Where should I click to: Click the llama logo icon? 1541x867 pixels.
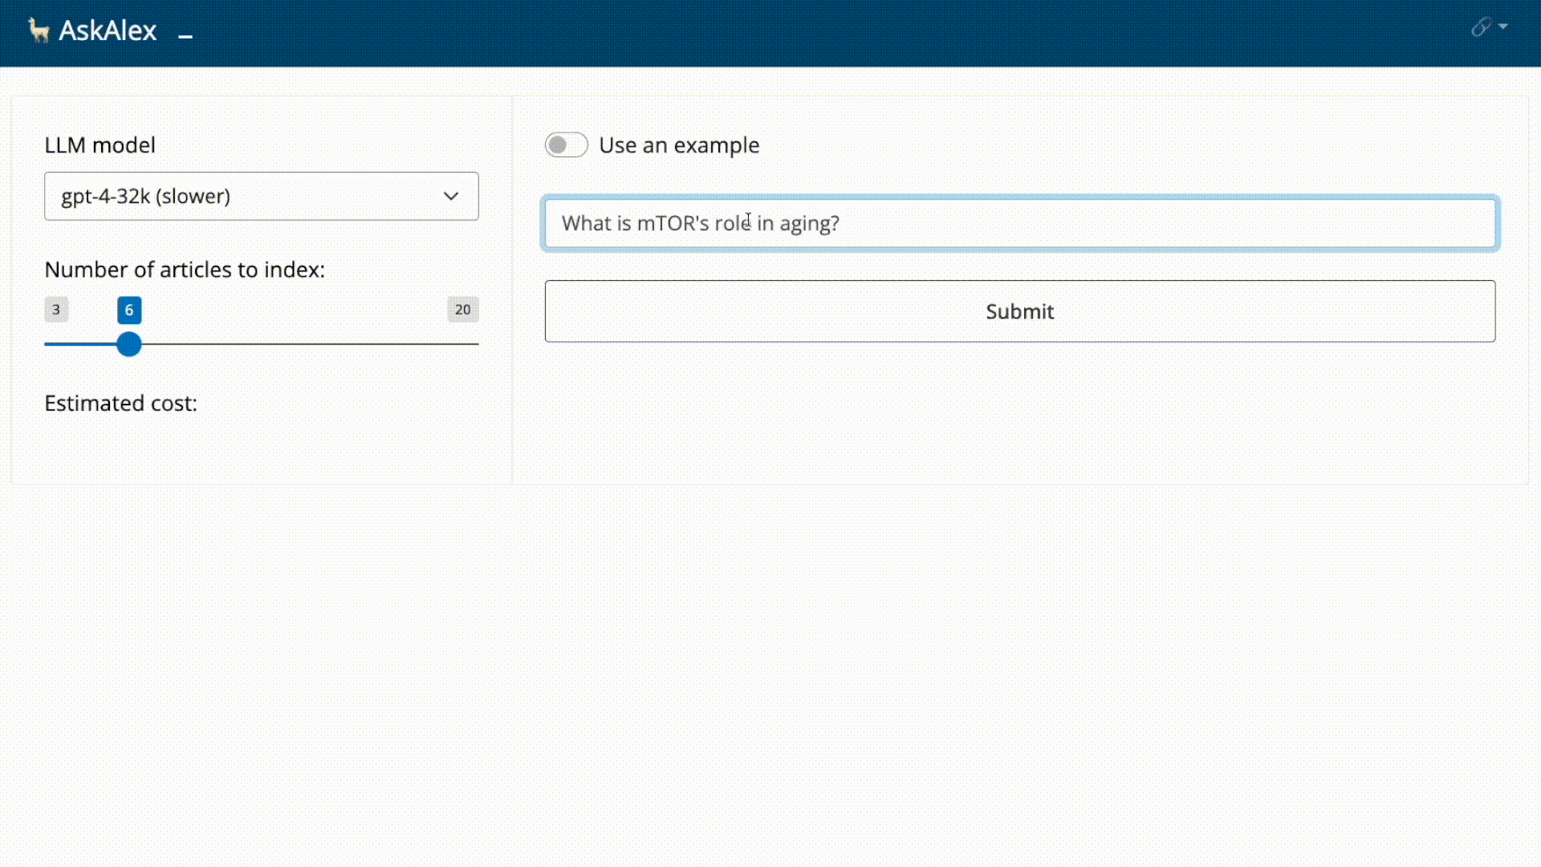(x=38, y=31)
